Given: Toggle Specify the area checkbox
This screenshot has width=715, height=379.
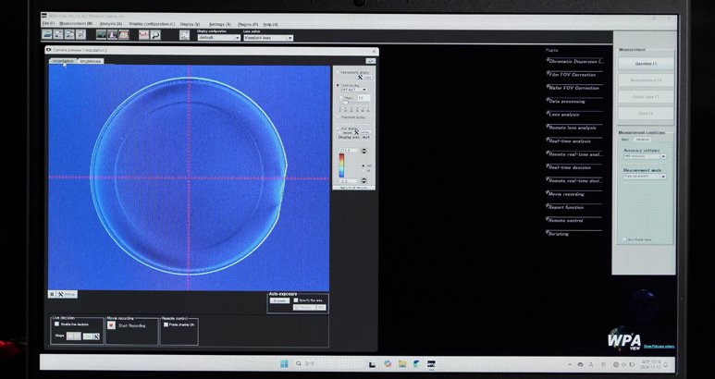Looking at the screenshot, I should [x=296, y=300].
